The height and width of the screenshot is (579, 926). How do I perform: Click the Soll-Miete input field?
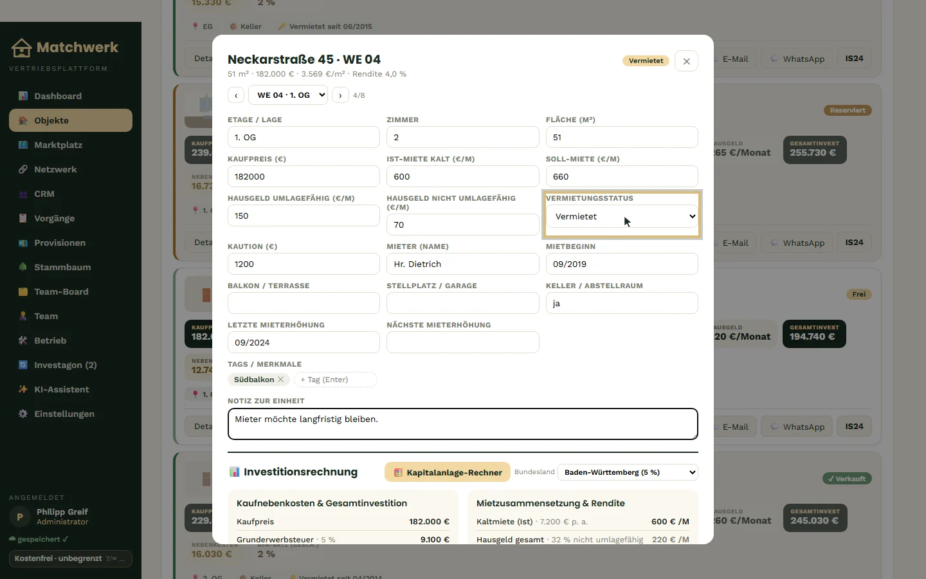622,176
